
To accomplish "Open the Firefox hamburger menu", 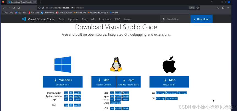I will (228, 8).
